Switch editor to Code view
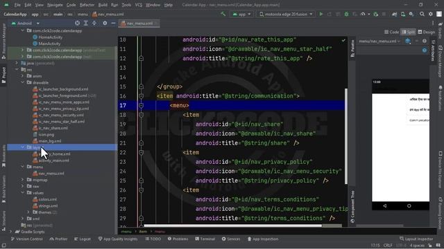 click(391, 32)
